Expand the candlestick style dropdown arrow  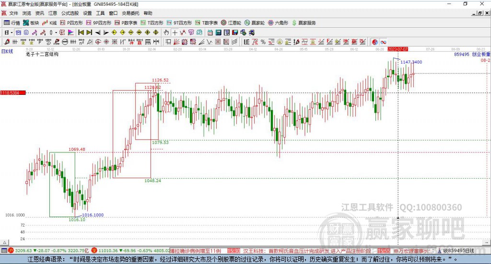coord(56,33)
